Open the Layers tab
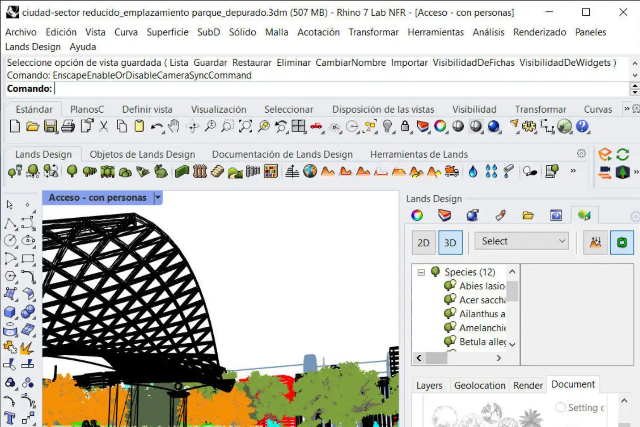The image size is (640, 427). 429,385
